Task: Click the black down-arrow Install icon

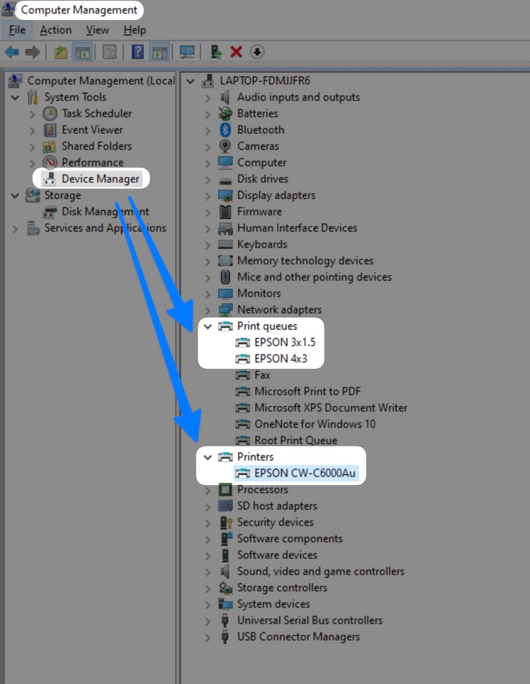Action: [257, 52]
